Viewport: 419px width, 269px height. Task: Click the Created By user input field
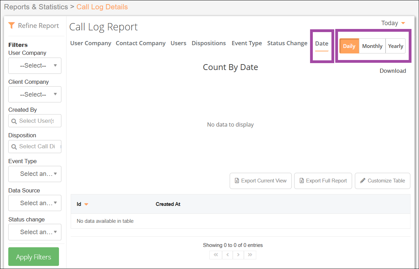[35, 121]
